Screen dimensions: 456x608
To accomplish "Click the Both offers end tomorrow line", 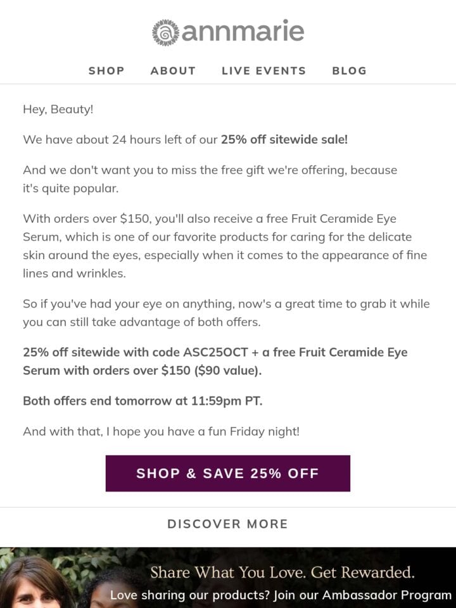I will tap(142, 400).
